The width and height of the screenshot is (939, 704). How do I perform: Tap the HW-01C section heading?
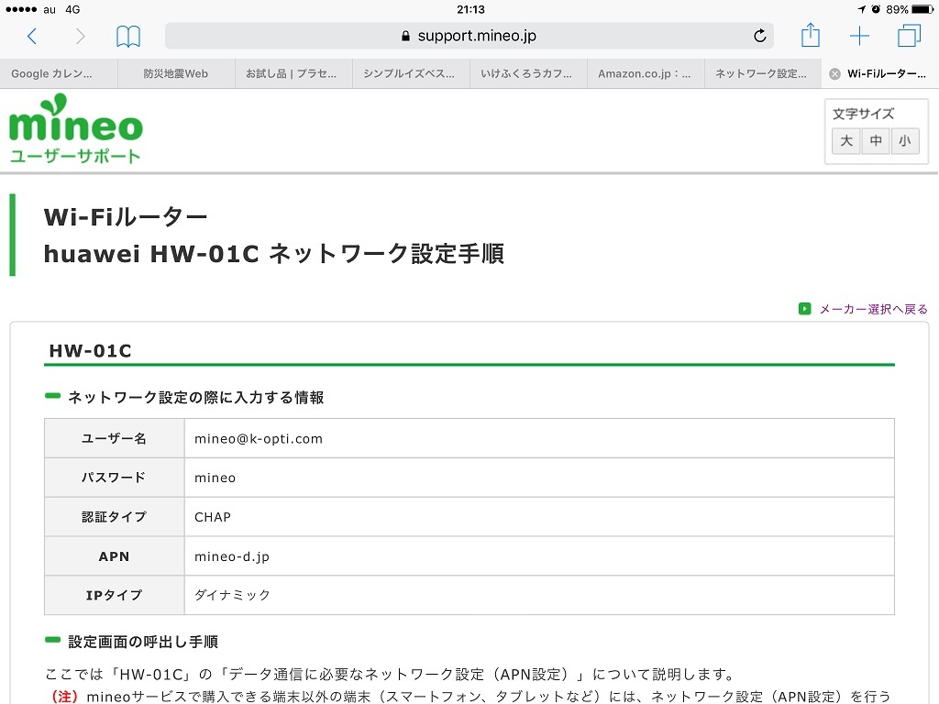point(91,351)
